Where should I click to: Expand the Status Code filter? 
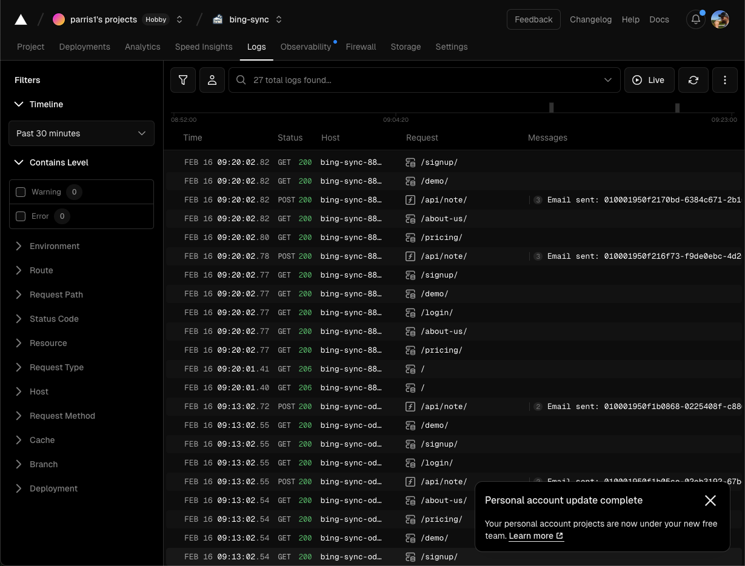[46, 319]
